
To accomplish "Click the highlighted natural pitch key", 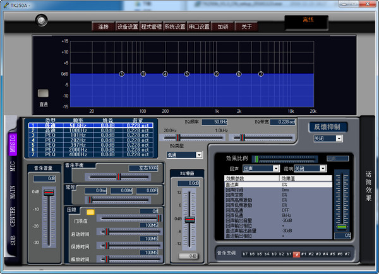I will click(x=296, y=254).
